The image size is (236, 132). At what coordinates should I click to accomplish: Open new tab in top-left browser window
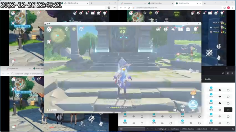[91, 3]
